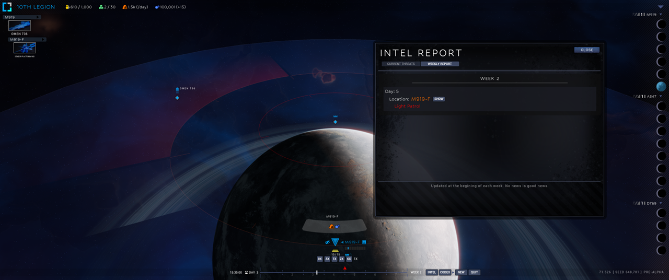Viewport: 669px width, 280px height.
Task: Toggle the crossed-eye visibility icon near M919-F
Action: (x=327, y=242)
